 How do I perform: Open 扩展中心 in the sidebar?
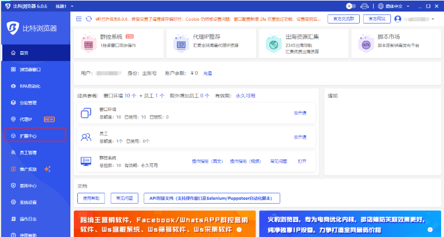click(35, 136)
